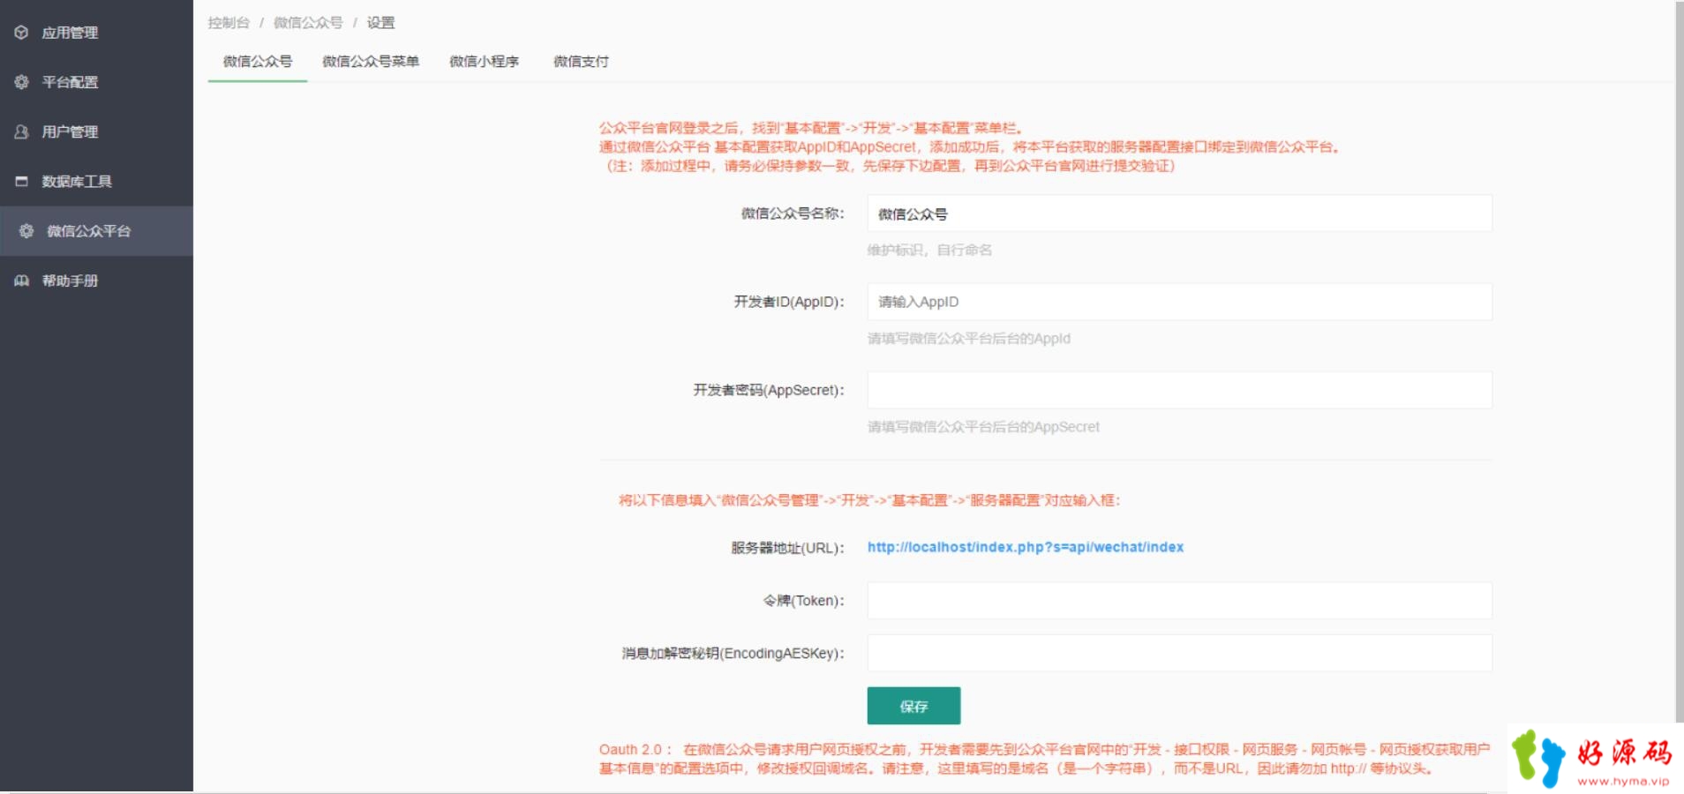Focus the EncodingAESKey input field

coord(1179,654)
